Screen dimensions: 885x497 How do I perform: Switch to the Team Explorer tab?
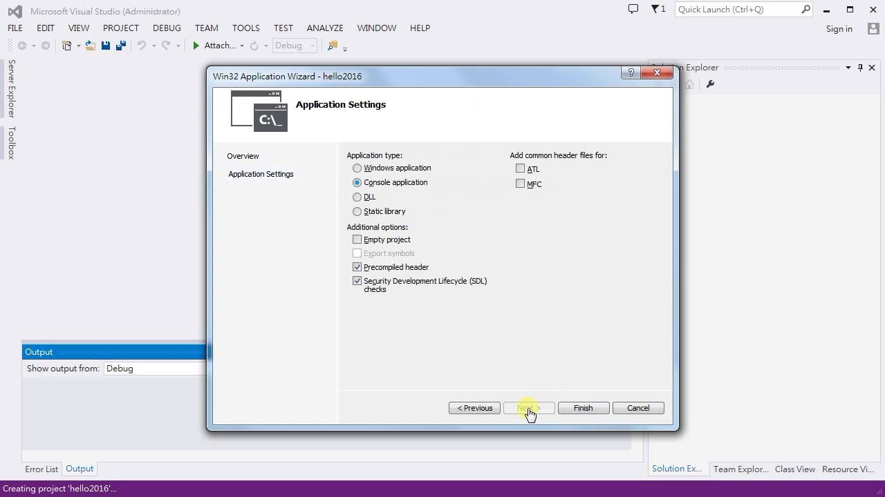pyautogui.click(x=741, y=469)
